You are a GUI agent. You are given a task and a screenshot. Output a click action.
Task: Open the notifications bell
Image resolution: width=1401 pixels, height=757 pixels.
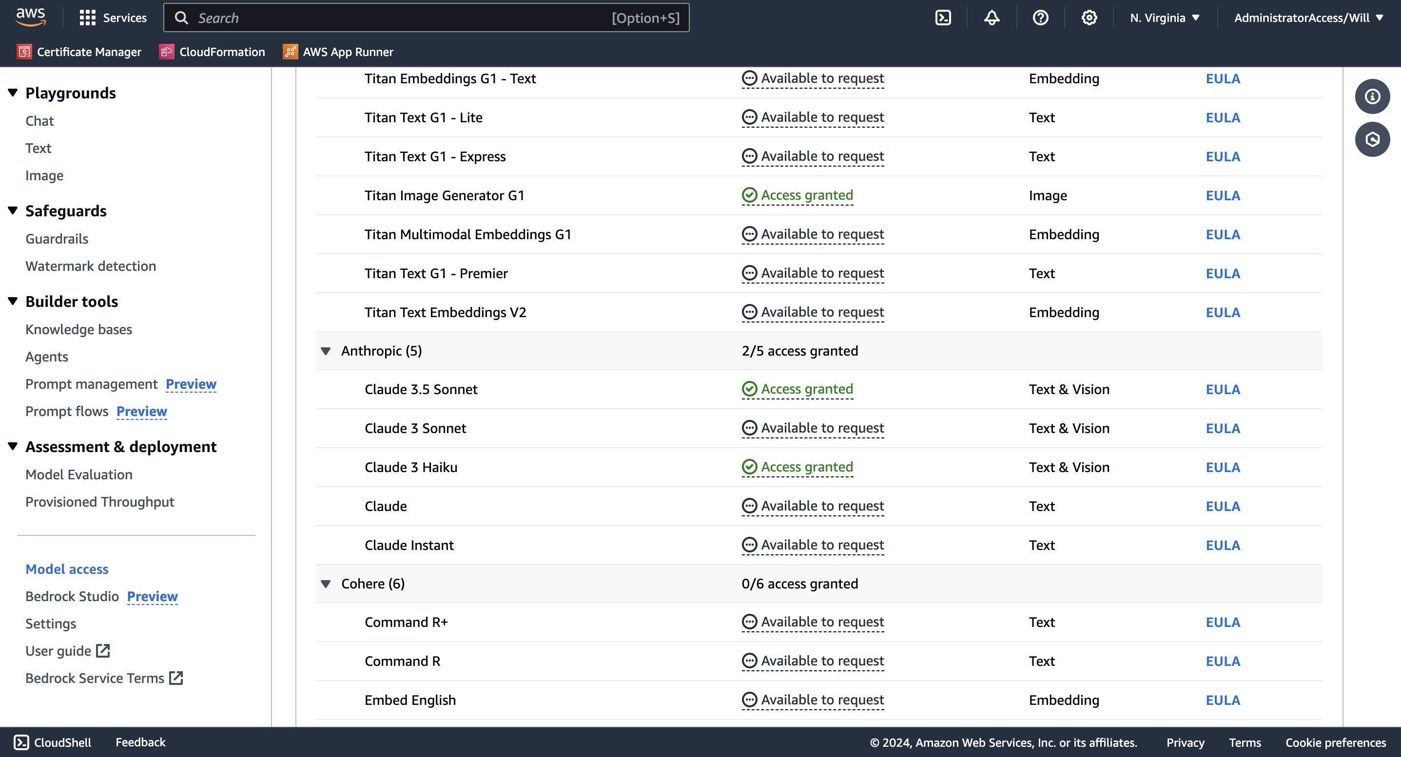point(992,18)
